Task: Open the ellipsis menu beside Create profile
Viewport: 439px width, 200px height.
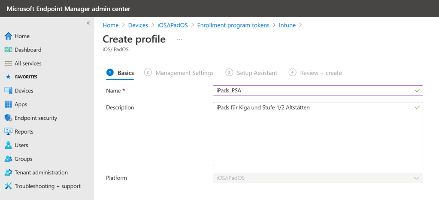Action: pos(179,39)
